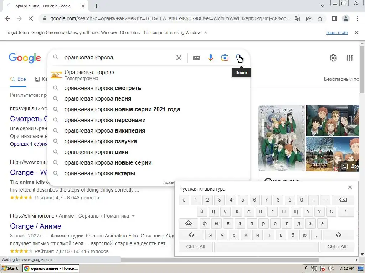Open the Chrome profile menu

(x=346, y=18)
